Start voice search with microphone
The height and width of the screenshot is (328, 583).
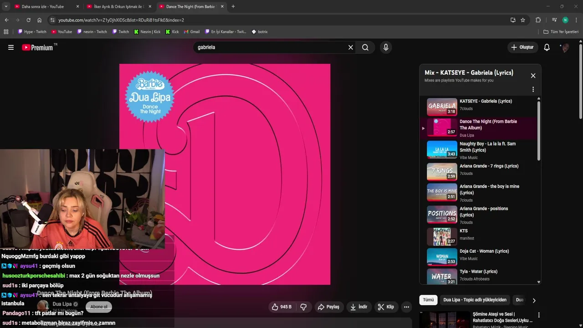(x=386, y=47)
